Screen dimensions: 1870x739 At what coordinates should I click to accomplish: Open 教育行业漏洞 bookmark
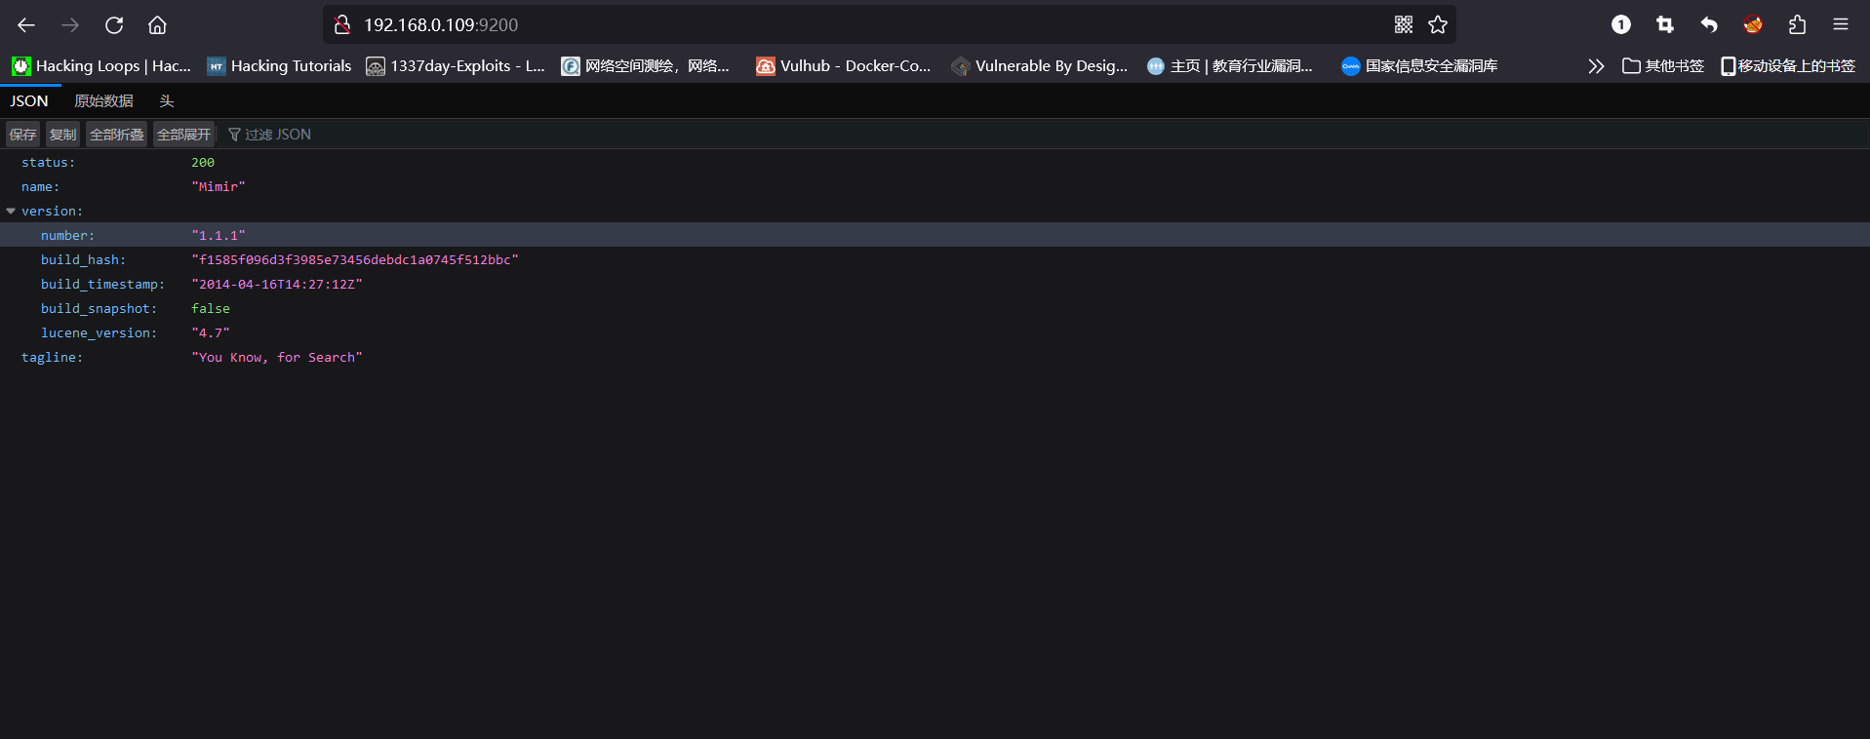click(1230, 66)
